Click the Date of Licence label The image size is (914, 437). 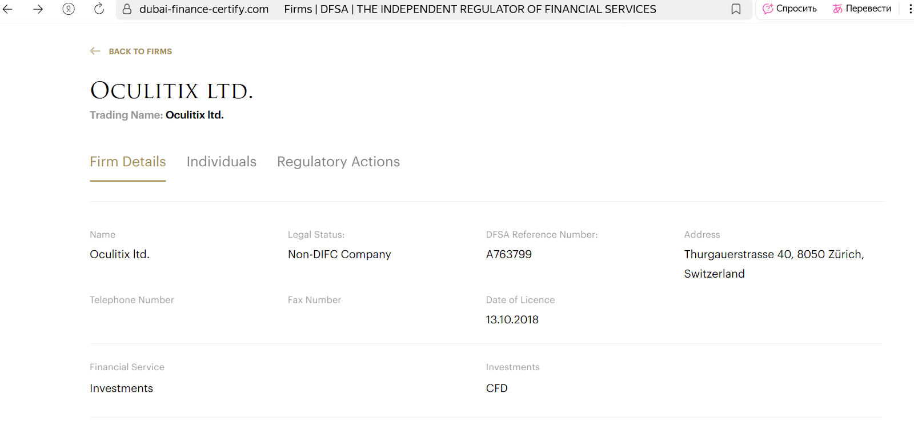click(520, 300)
